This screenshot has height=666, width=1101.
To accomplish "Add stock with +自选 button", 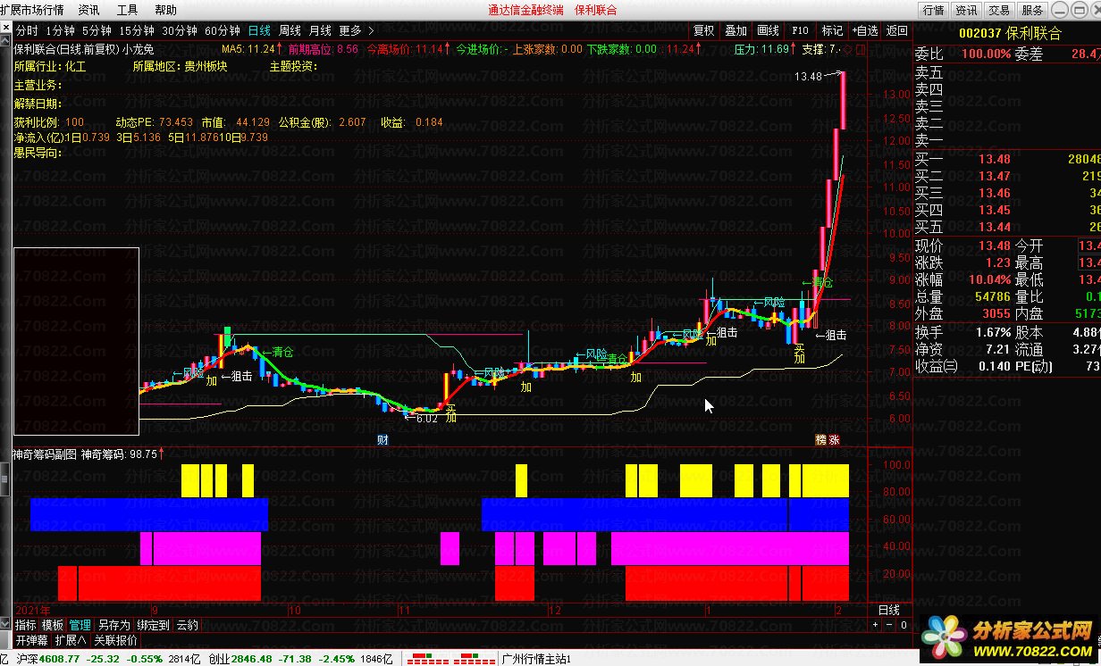I will click(x=864, y=30).
